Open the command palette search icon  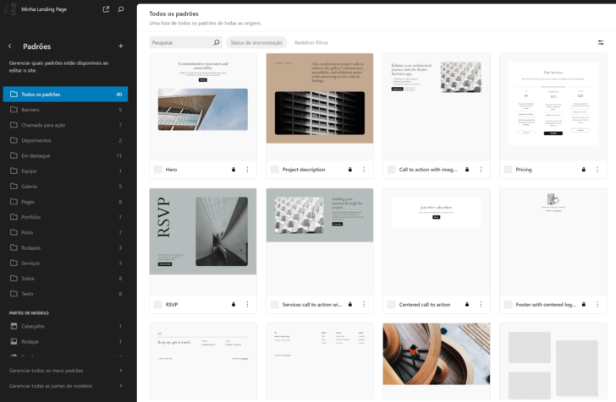(121, 9)
